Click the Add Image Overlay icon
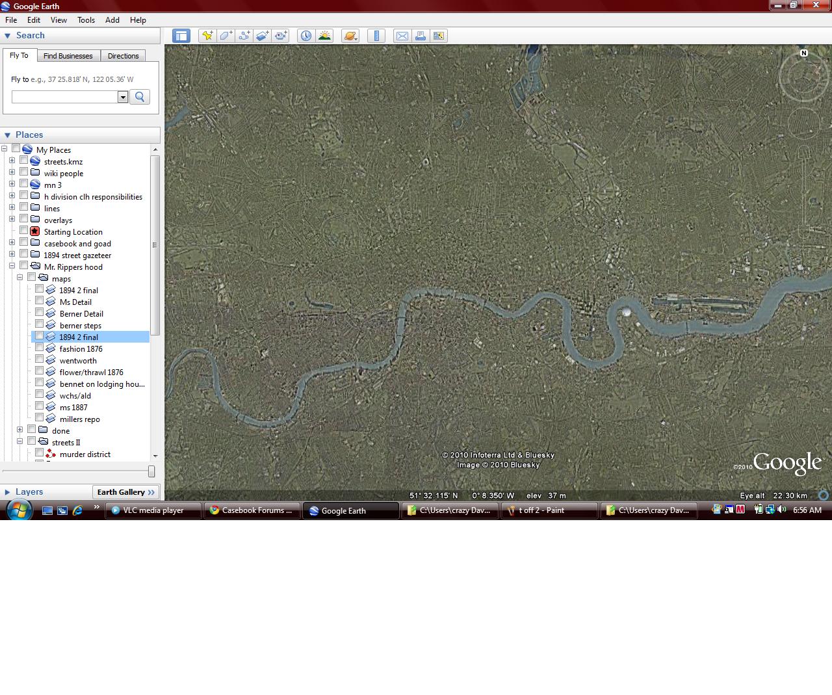 pyautogui.click(x=262, y=36)
